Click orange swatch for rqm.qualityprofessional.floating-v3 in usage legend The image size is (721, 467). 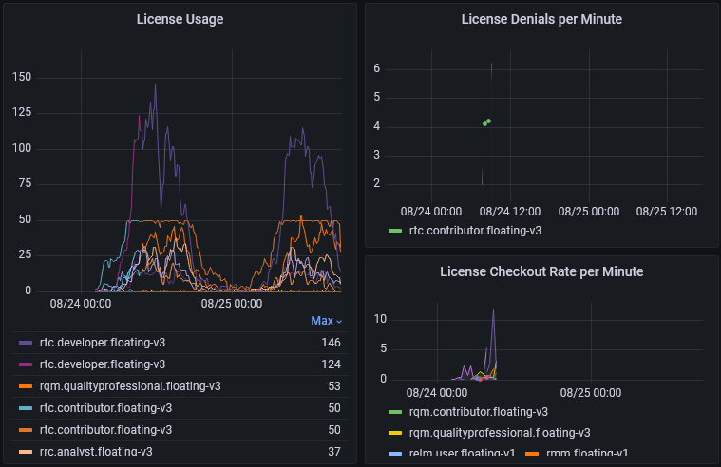click(26, 386)
